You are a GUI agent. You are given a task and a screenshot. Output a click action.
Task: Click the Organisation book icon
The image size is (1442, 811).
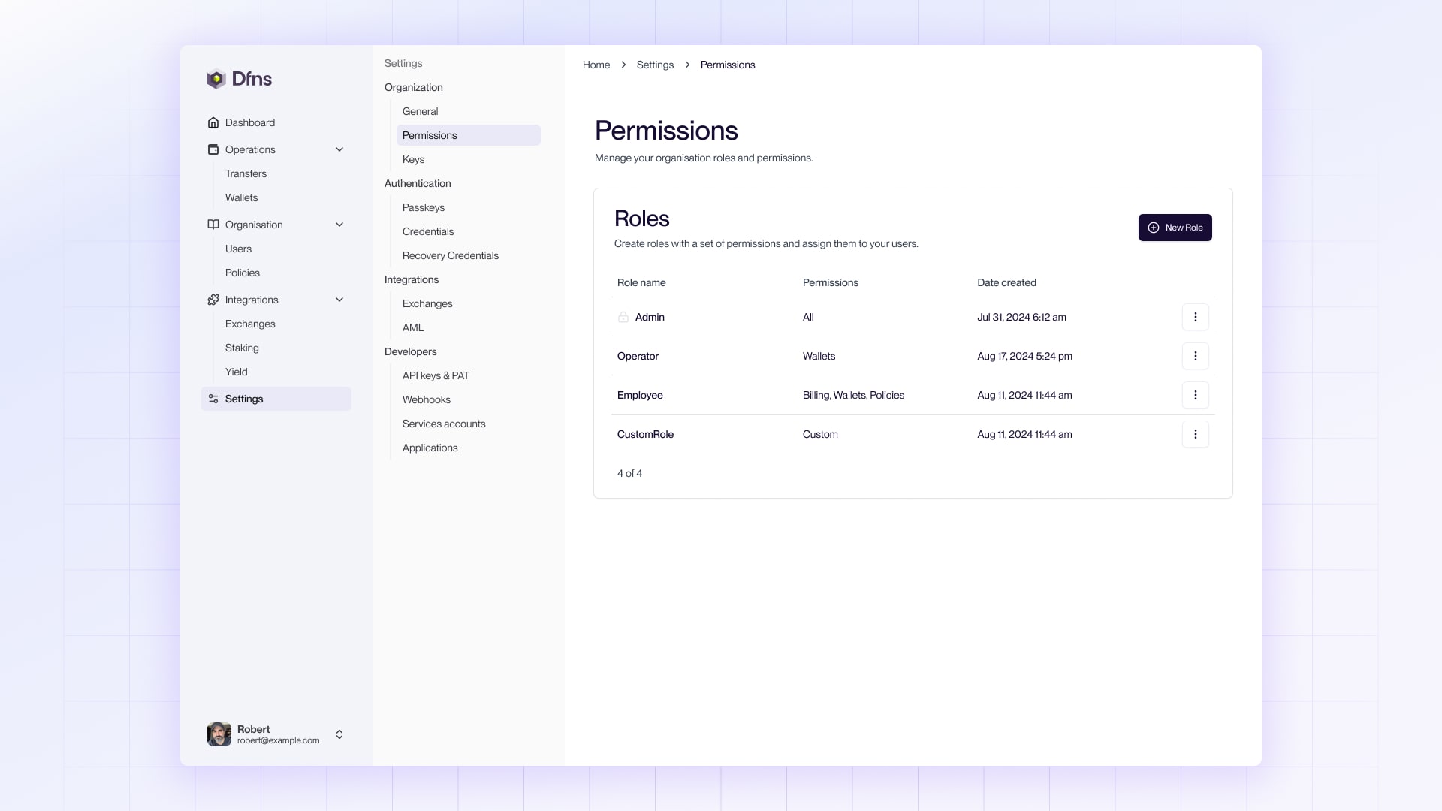tap(213, 225)
